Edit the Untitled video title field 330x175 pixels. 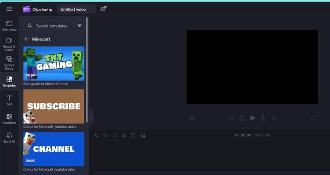(76, 9)
